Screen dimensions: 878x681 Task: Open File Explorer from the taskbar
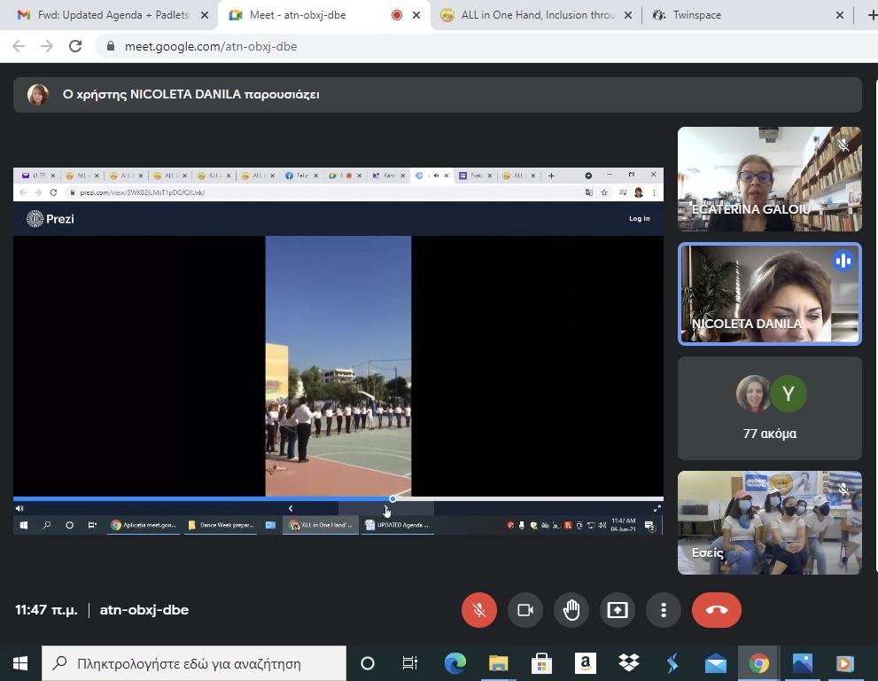point(499,663)
